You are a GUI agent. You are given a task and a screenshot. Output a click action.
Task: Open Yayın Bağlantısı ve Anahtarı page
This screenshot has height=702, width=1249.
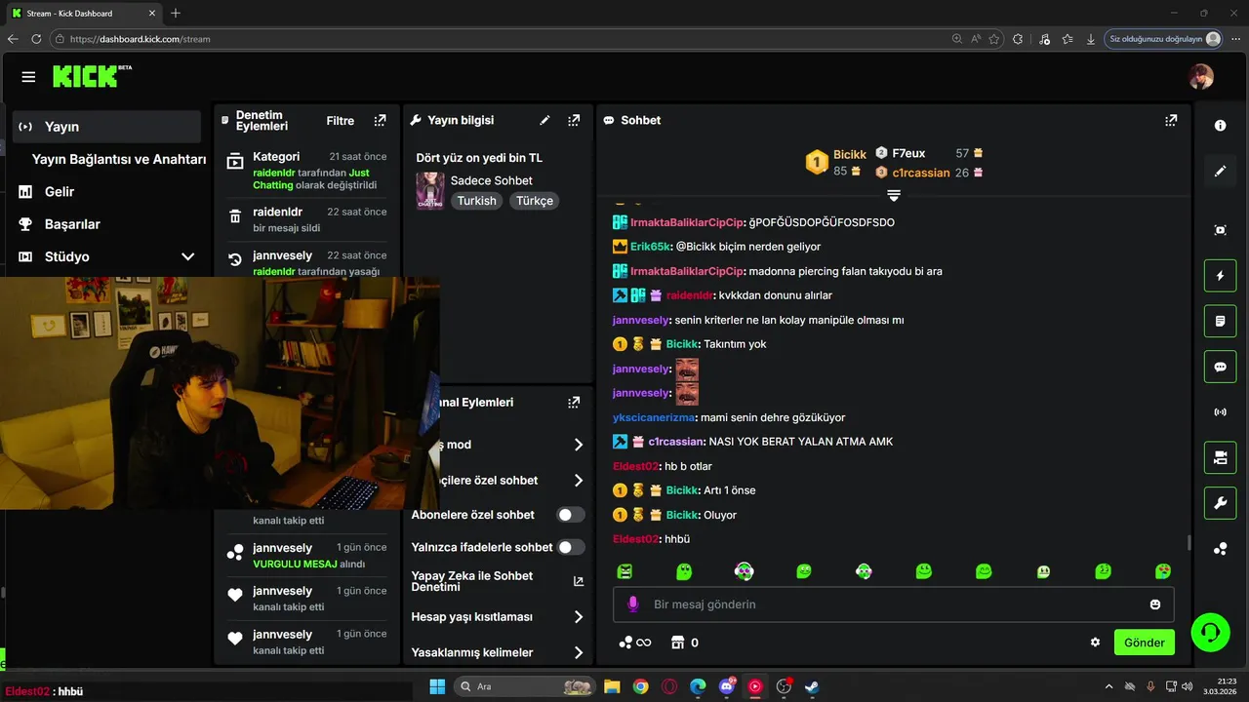[x=118, y=159]
